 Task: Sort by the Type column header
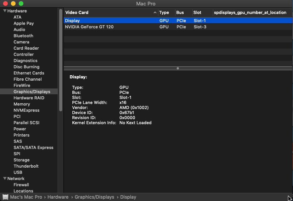tap(164, 12)
